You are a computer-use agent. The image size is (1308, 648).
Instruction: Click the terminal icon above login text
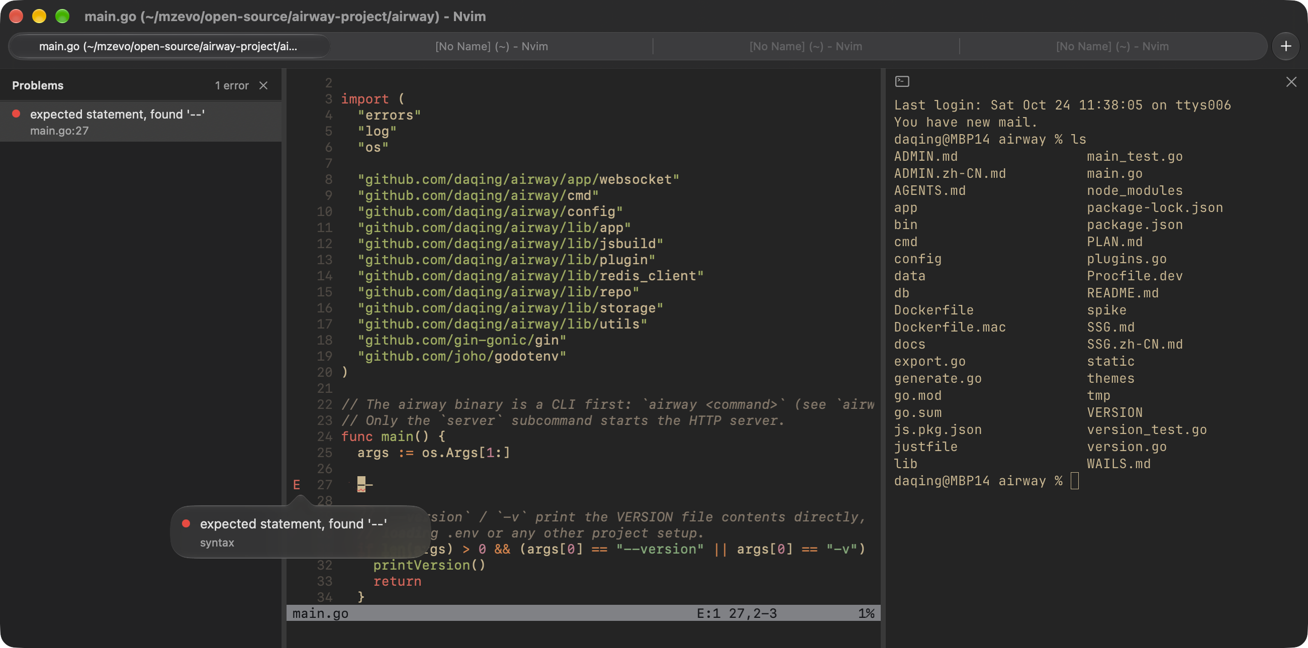(902, 81)
